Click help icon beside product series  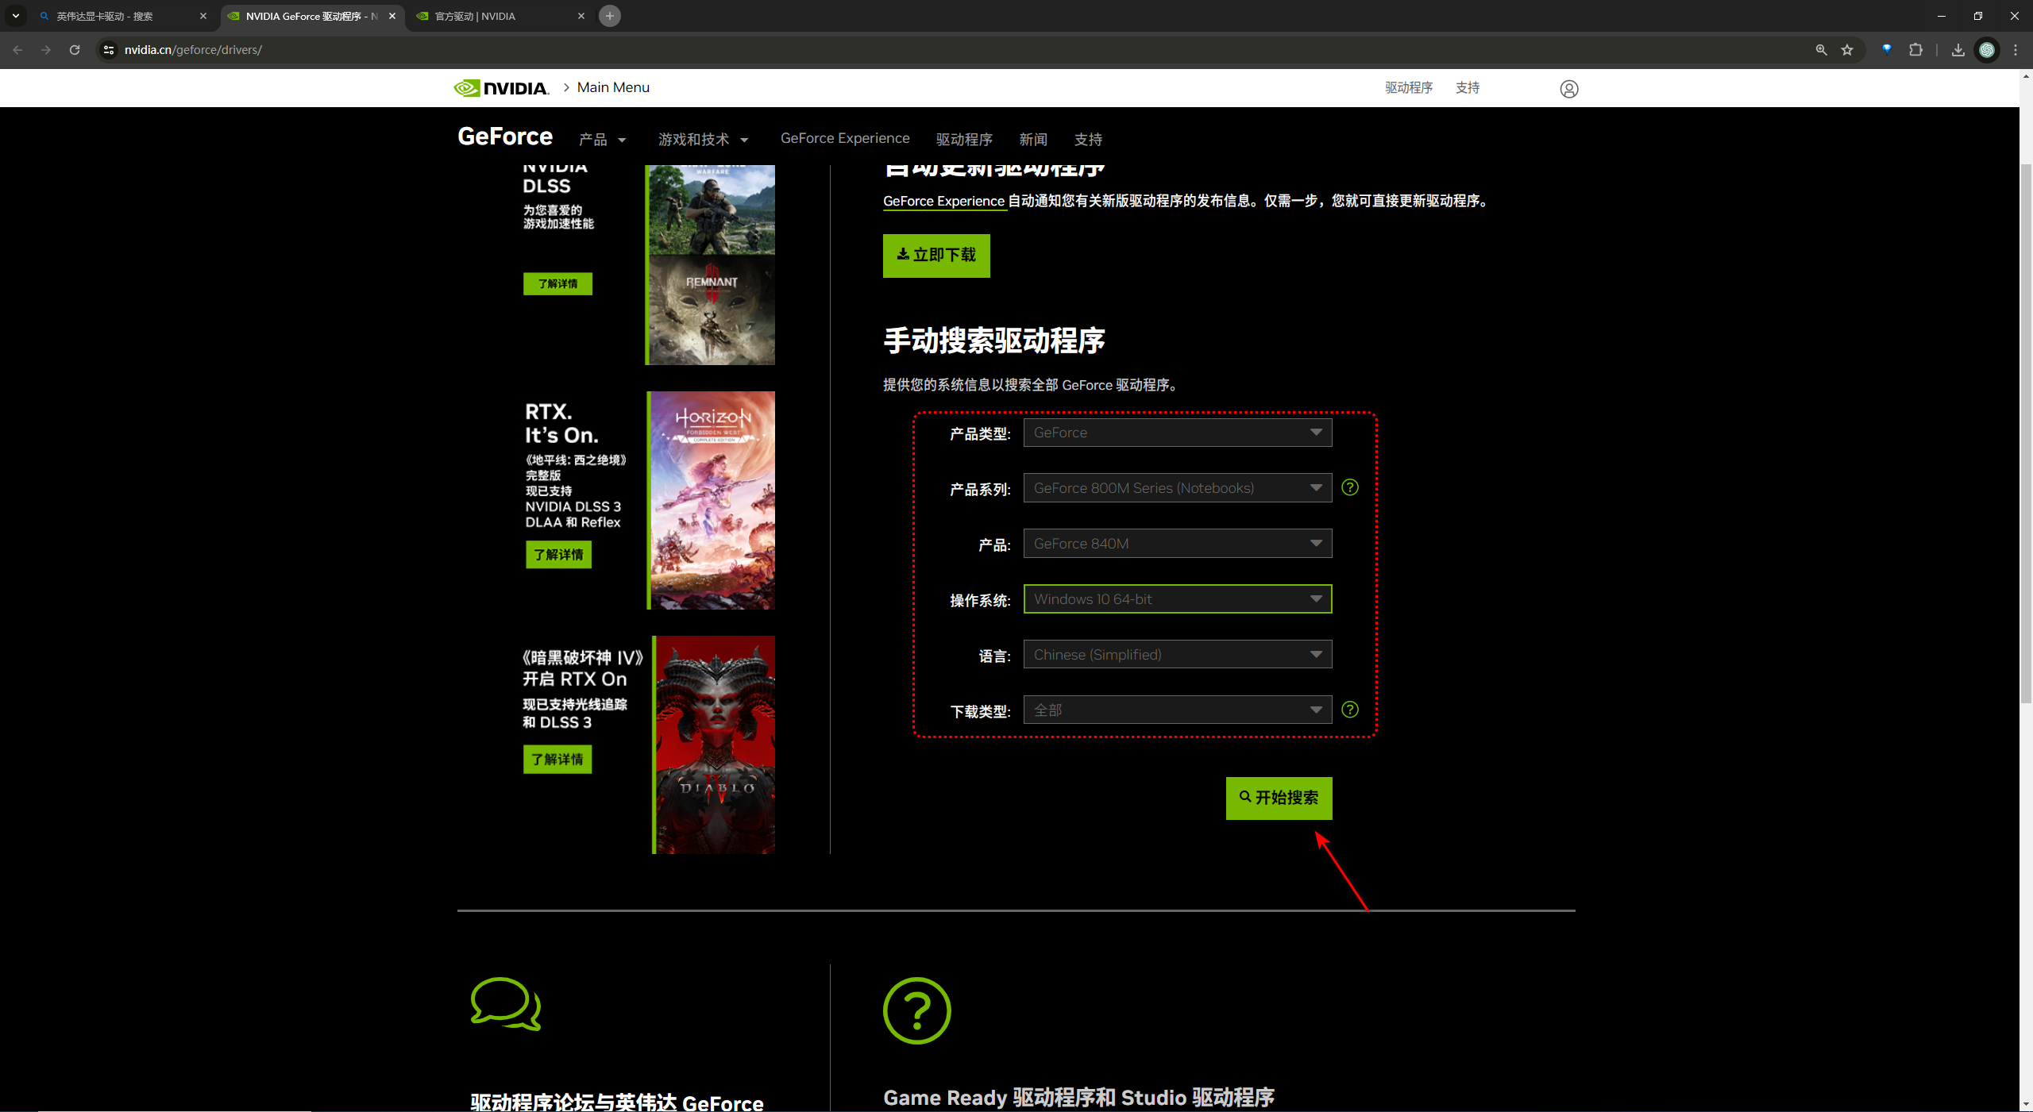[1350, 487]
